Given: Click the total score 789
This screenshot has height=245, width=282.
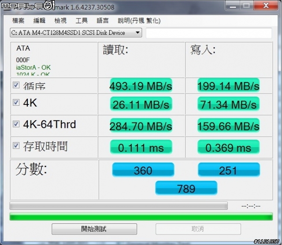Looking at the screenshot, I should pyautogui.click(x=186, y=188).
